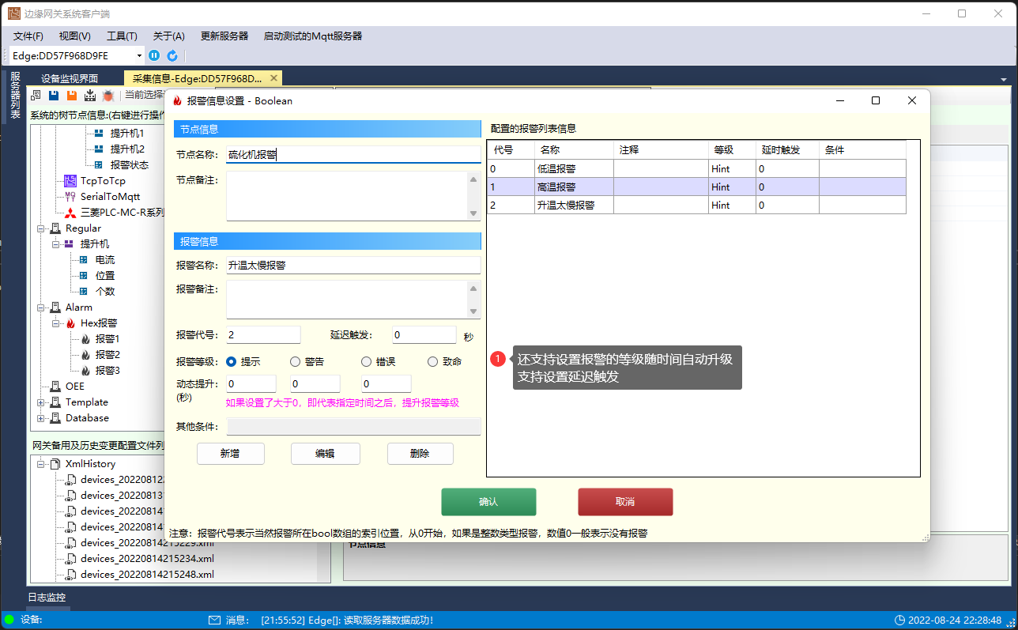The image size is (1018, 630).
Task: Collapse the Alarm tree node
Action: [41, 307]
